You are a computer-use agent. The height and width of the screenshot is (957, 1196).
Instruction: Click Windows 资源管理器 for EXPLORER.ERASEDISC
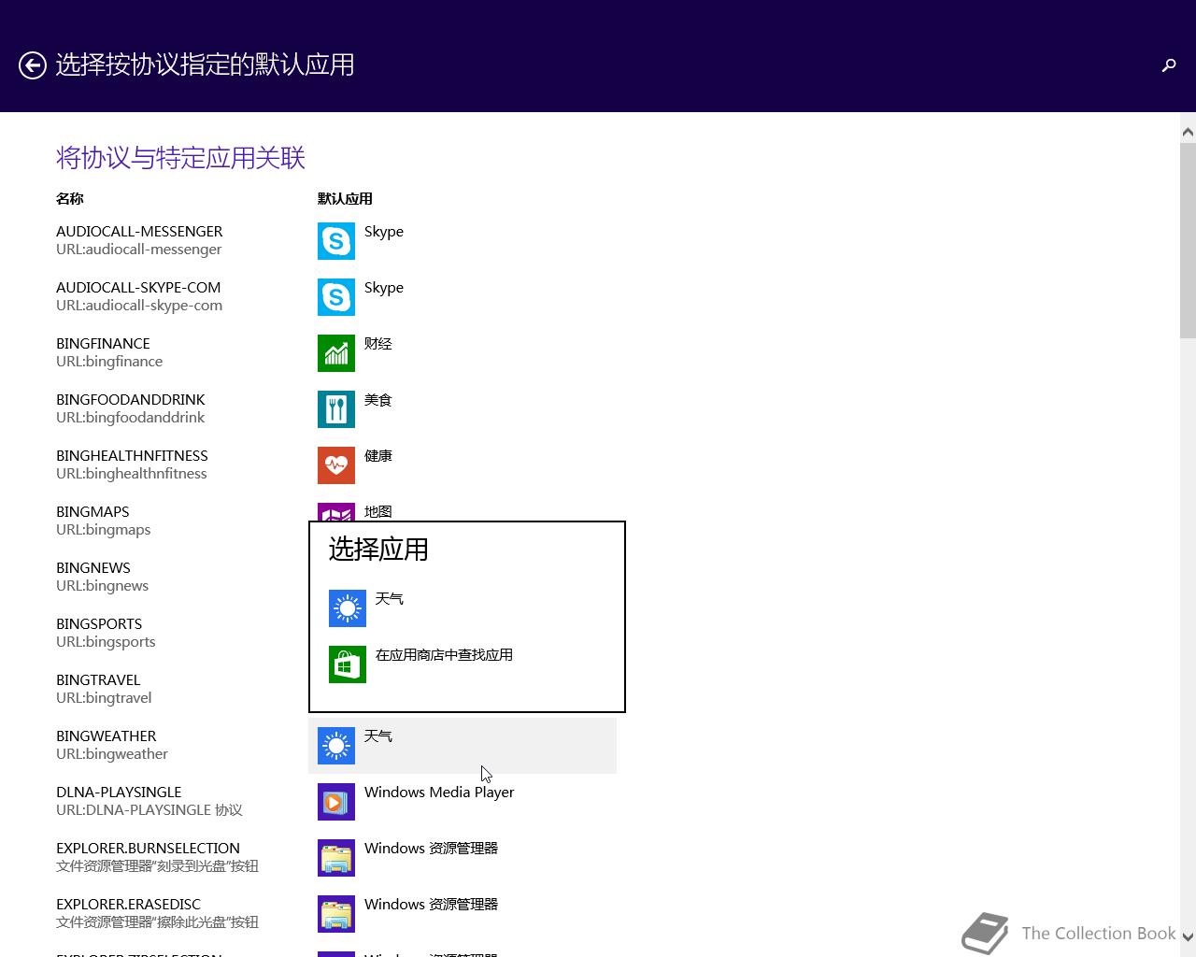[x=431, y=904]
